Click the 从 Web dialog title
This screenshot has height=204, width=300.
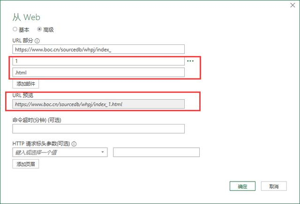click(x=26, y=17)
